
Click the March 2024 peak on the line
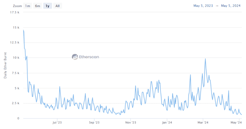(205, 59)
